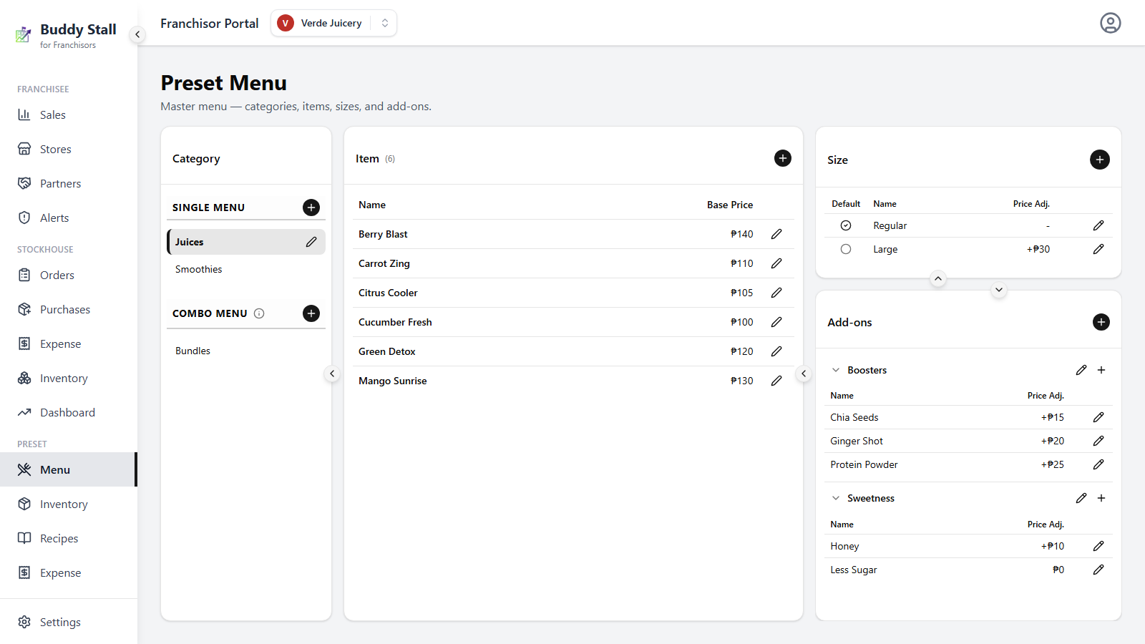Set Regular as the default size
Image resolution: width=1145 pixels, height=644 pixels.
pos(846,225)
